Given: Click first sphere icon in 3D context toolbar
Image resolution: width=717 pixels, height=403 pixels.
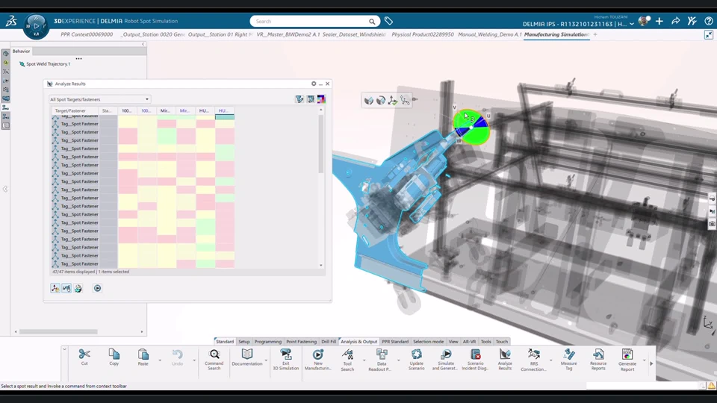Looking at the screenshot, I should click(x=368, y=101).
